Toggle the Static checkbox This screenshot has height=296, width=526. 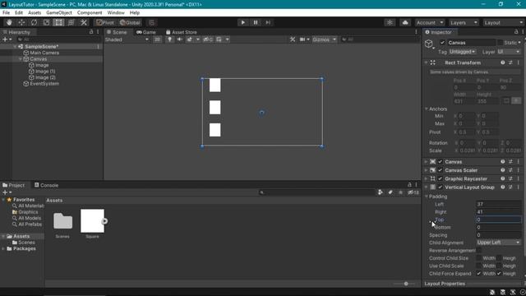pos(500,43)
